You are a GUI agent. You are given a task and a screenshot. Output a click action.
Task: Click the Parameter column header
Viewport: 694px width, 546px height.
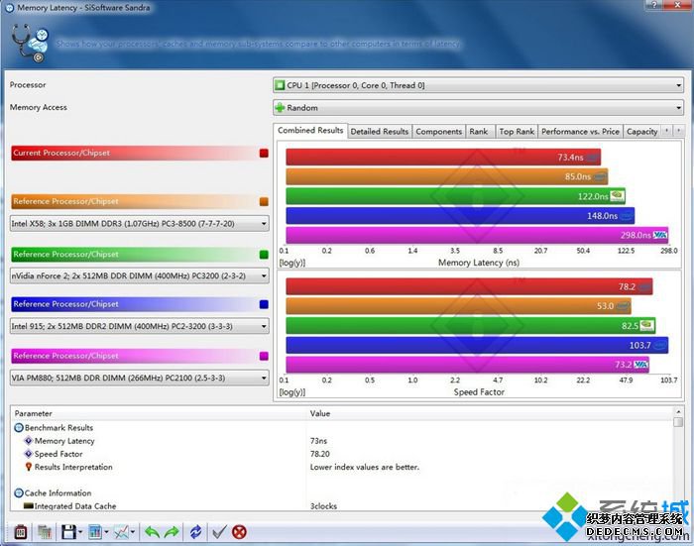coord(159,413)
